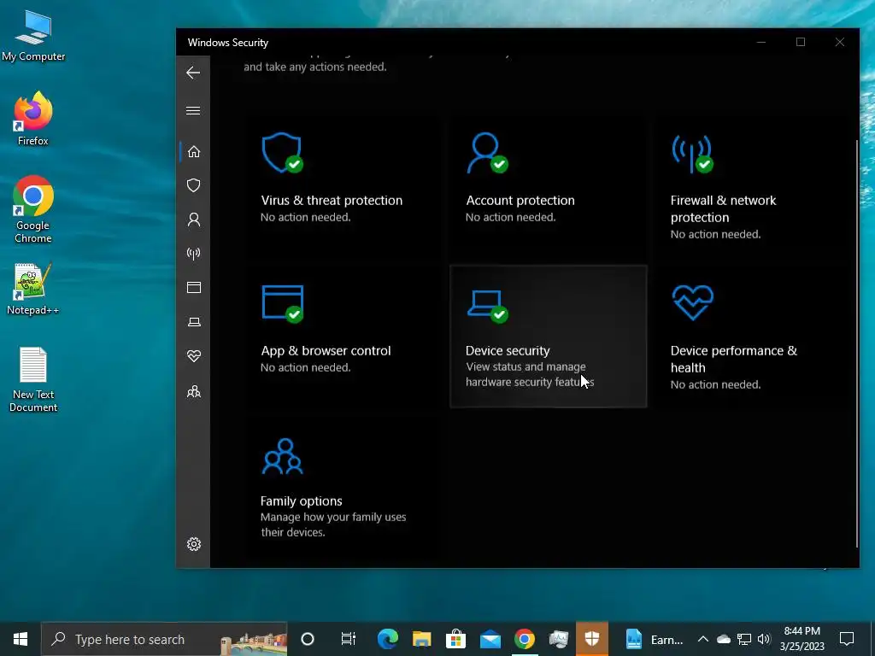Open Device security laptop icon in sidebar
This screenshot has height=656, width=875.
pyautogui.click(x=194, y=322)
